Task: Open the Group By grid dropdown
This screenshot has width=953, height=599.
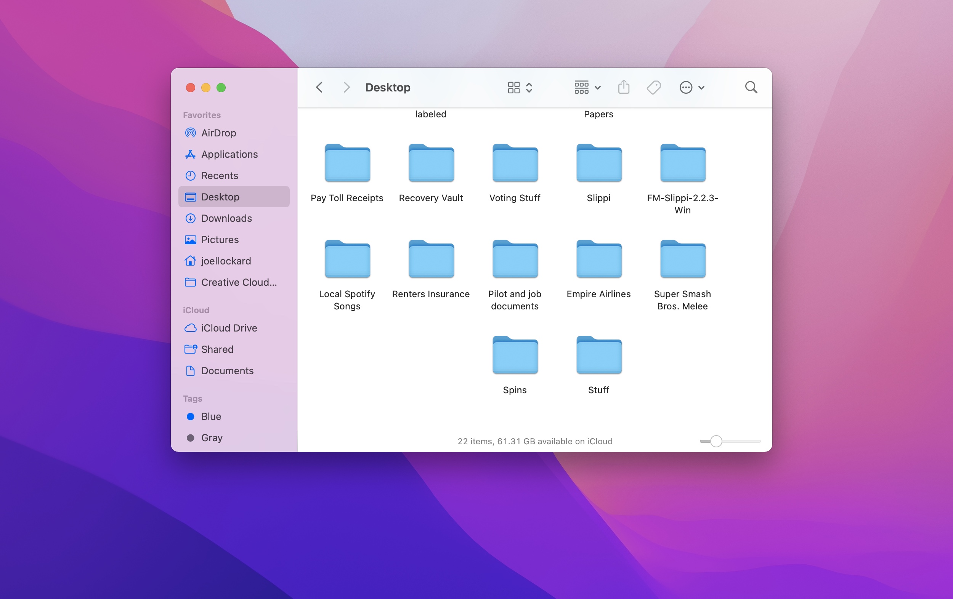Action: 587,87
